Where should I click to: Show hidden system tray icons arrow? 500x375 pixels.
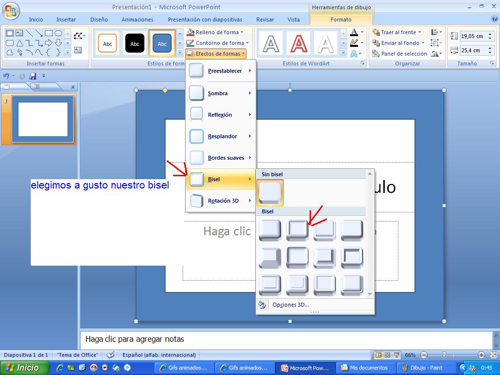(463, 368)
